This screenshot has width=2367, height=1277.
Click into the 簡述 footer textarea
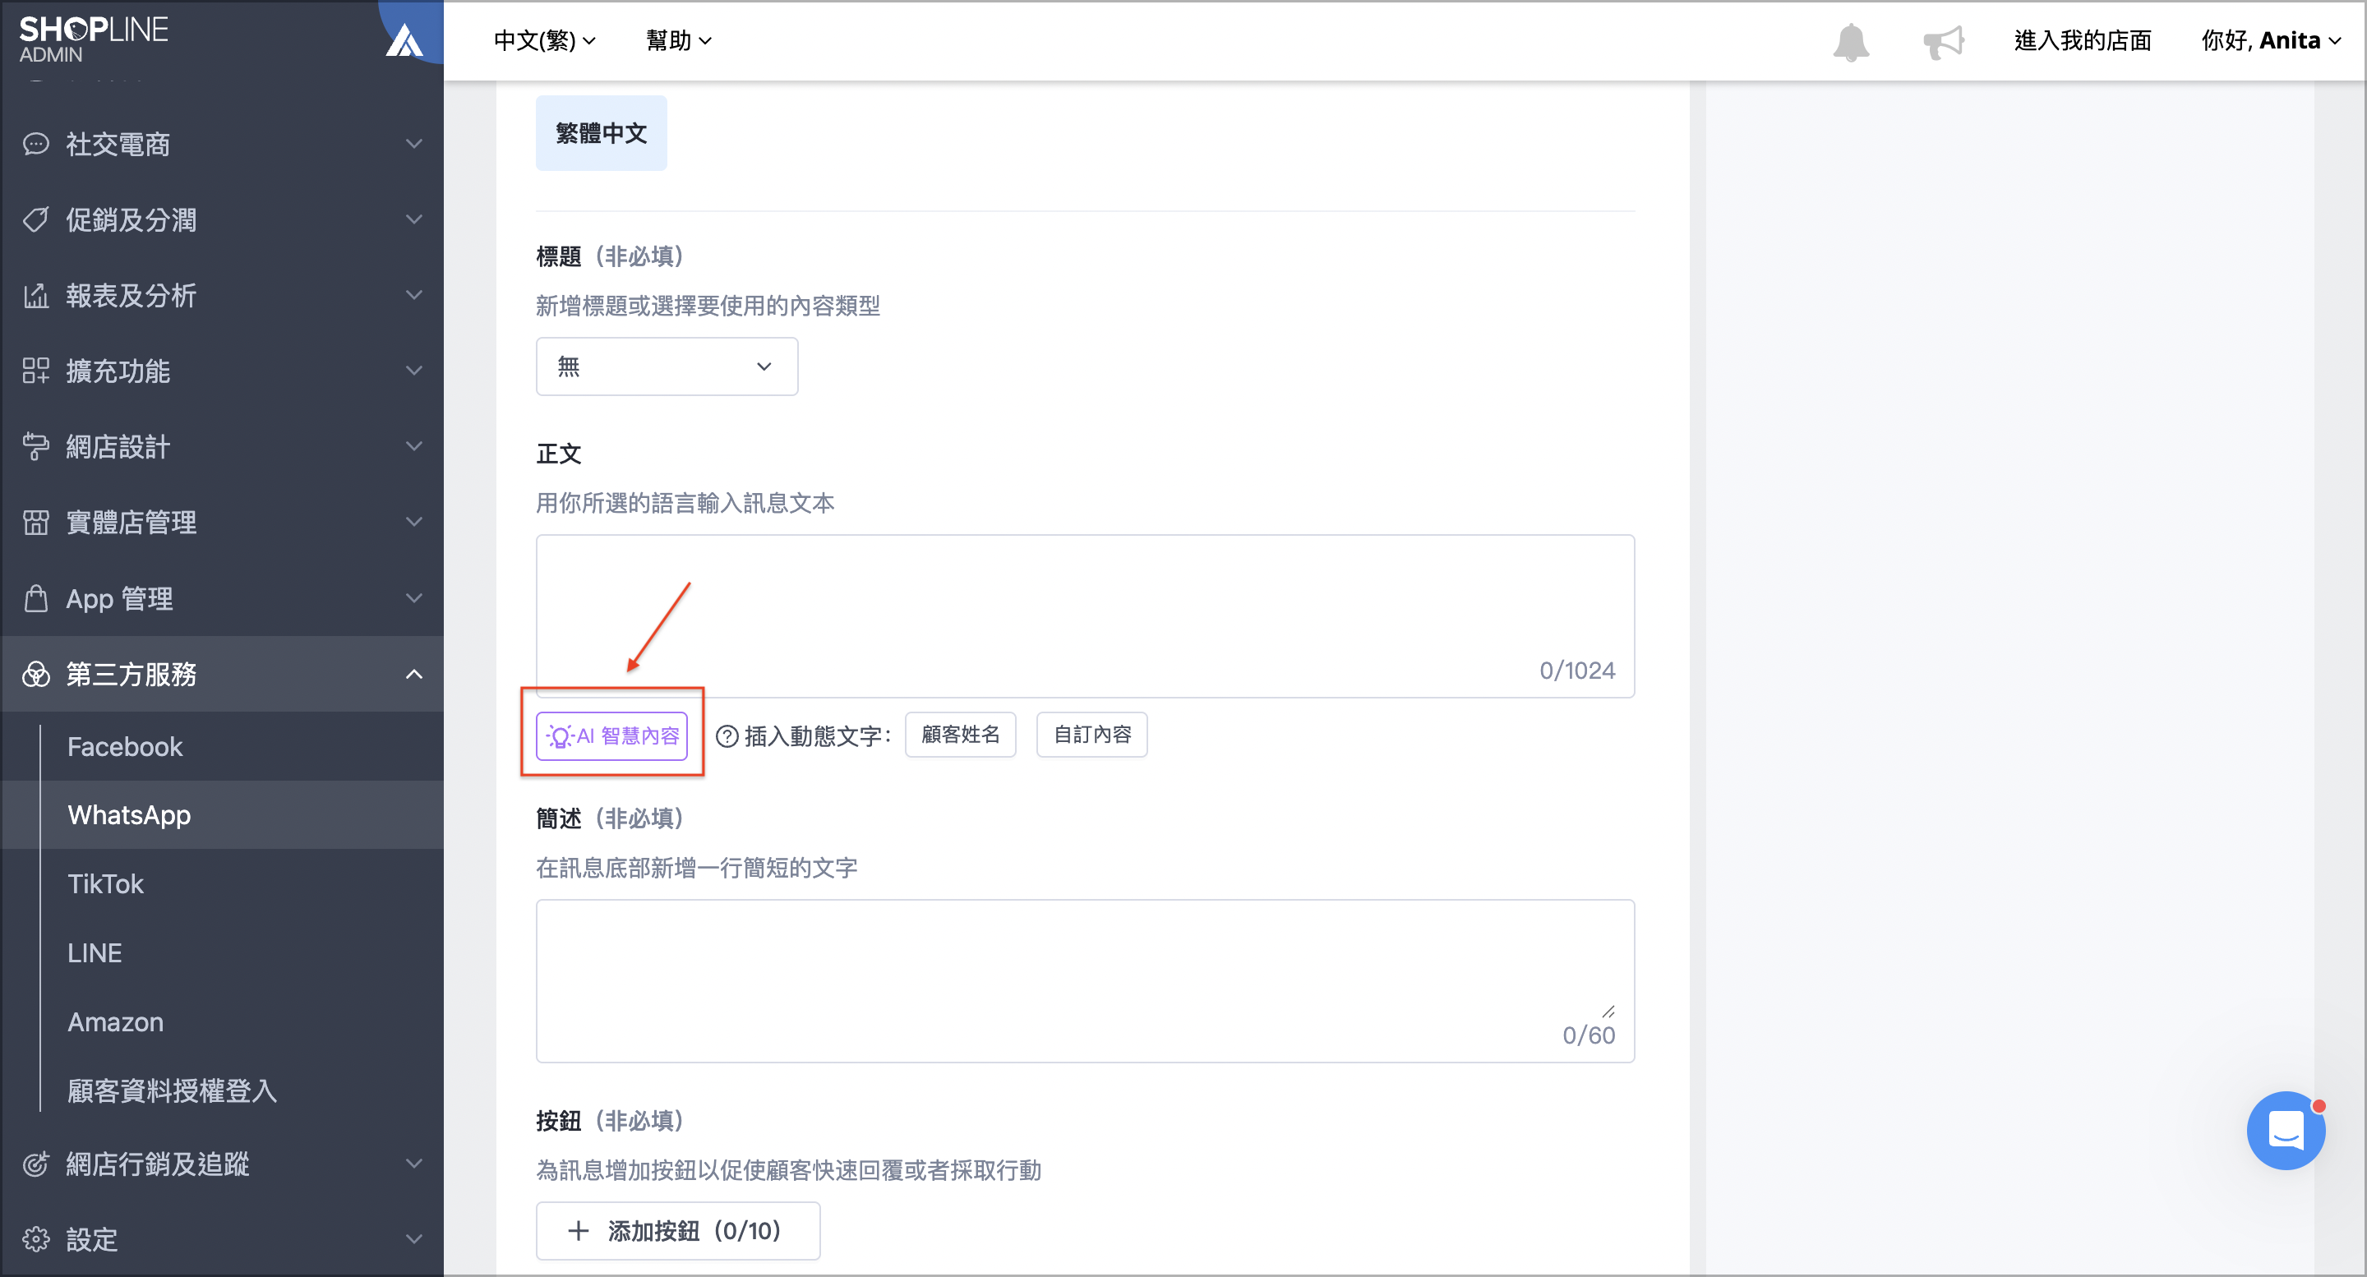click(x=1085, y=981)
